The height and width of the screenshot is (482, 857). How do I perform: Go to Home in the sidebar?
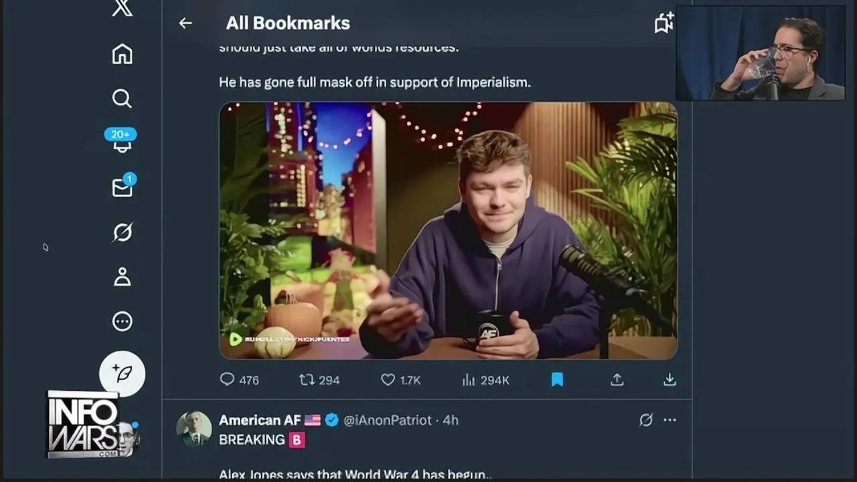point(122,54)
